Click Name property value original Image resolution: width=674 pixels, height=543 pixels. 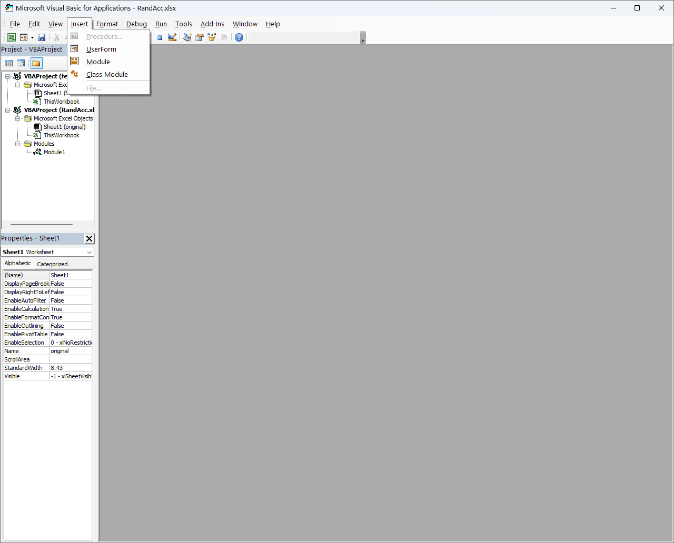pos(71,351)
